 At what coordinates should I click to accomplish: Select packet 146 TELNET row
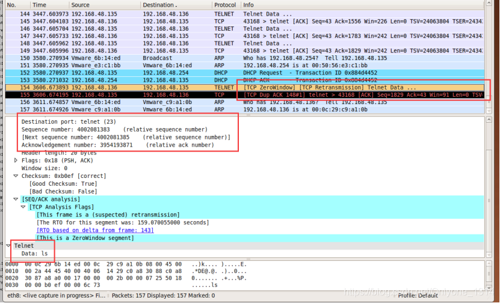[244, 29]
